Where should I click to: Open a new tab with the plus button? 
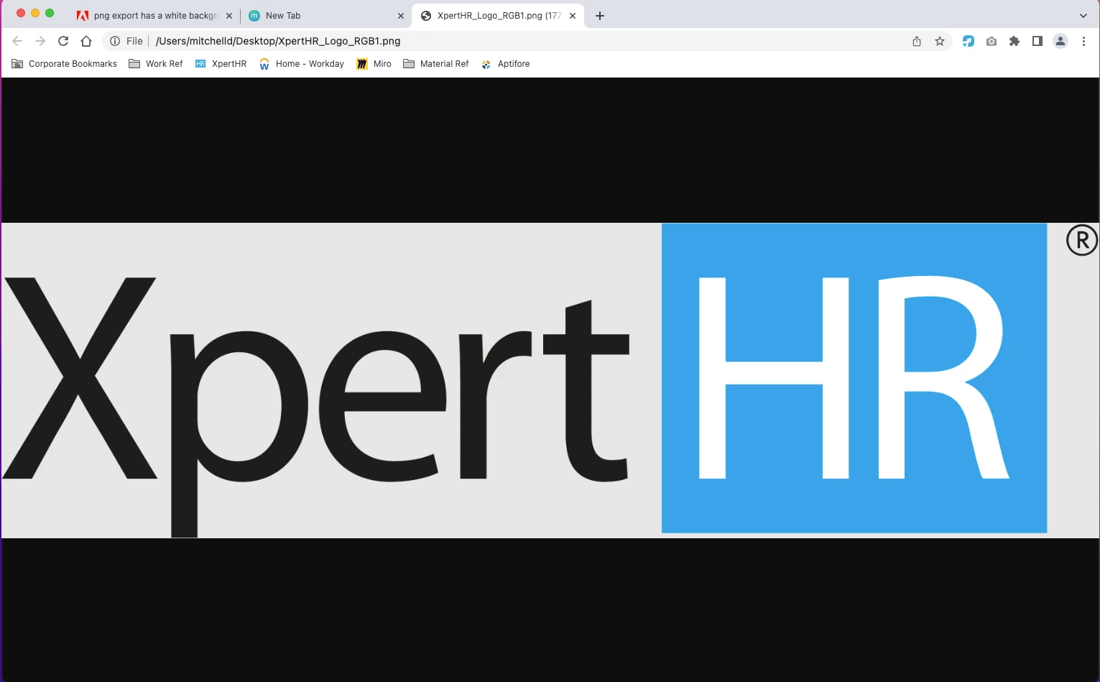(600, 15)
